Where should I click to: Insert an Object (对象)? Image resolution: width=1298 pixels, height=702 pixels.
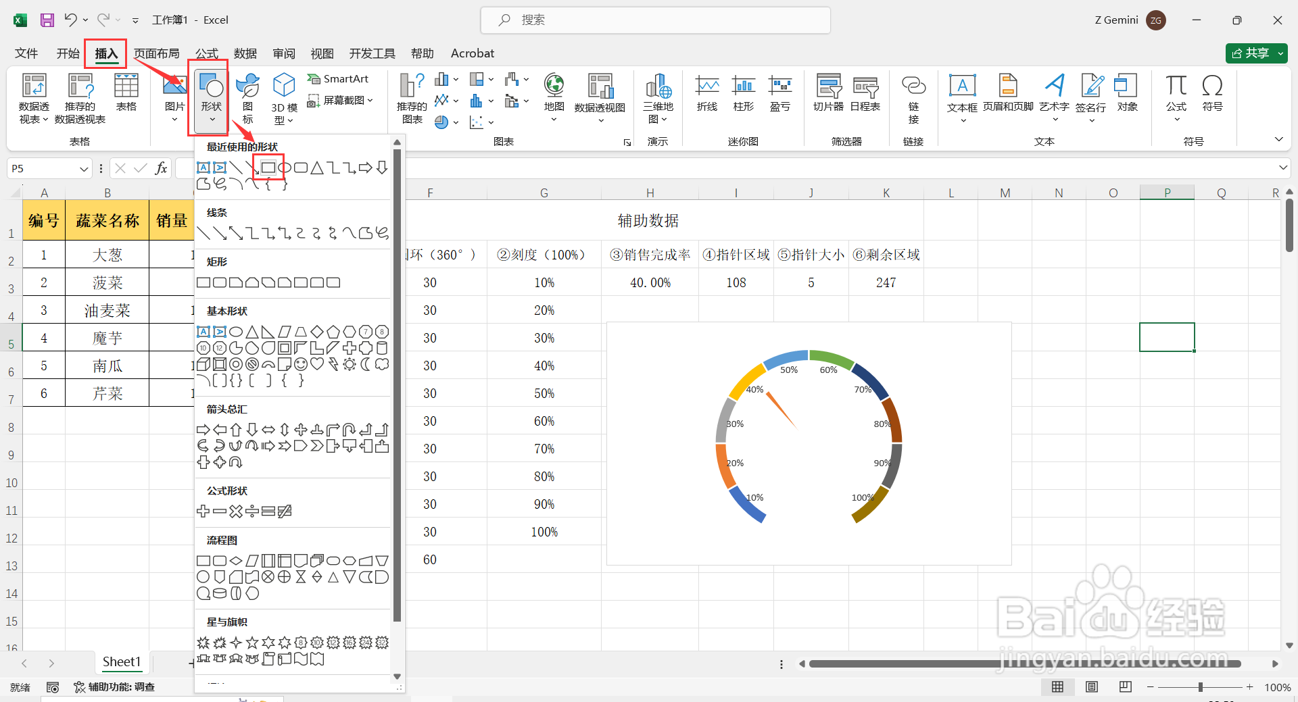pos(1127,93)
